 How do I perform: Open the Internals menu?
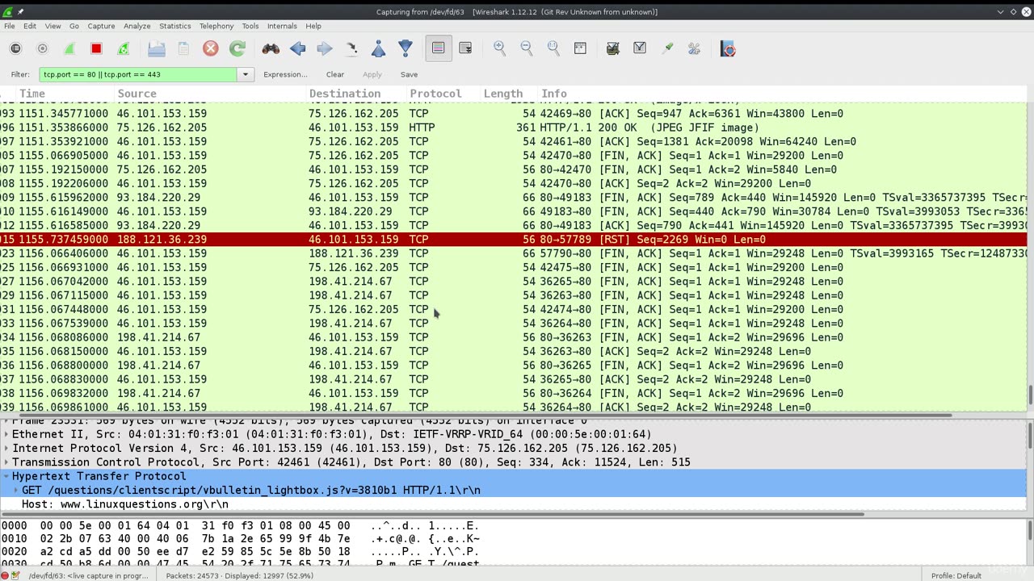pos(282,26)
